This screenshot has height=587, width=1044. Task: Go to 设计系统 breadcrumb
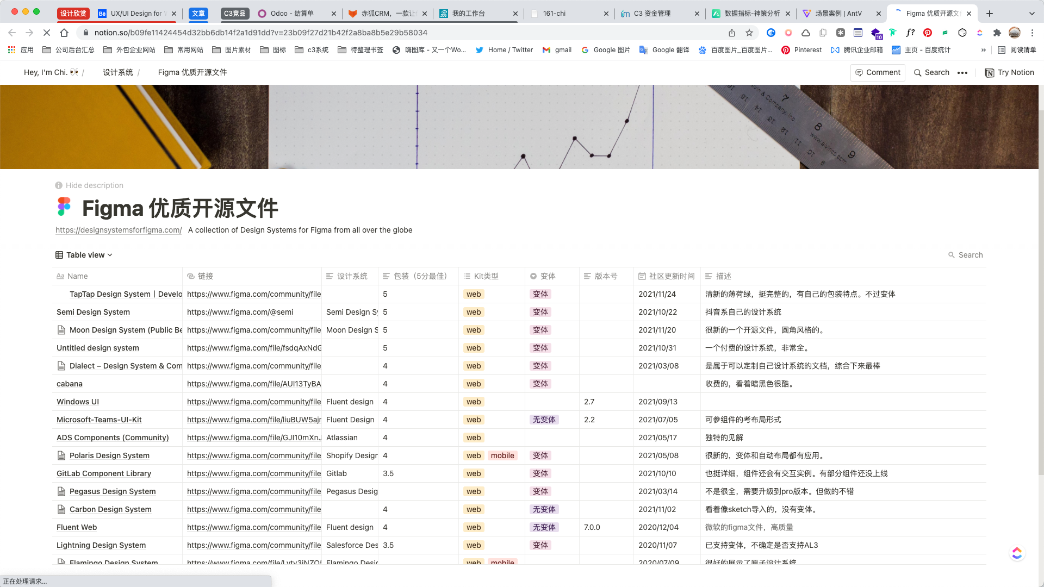point(118,72)
